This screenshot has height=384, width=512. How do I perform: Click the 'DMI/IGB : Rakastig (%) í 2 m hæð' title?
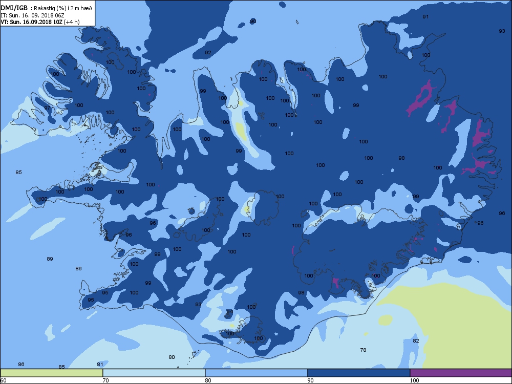point(47,8)
